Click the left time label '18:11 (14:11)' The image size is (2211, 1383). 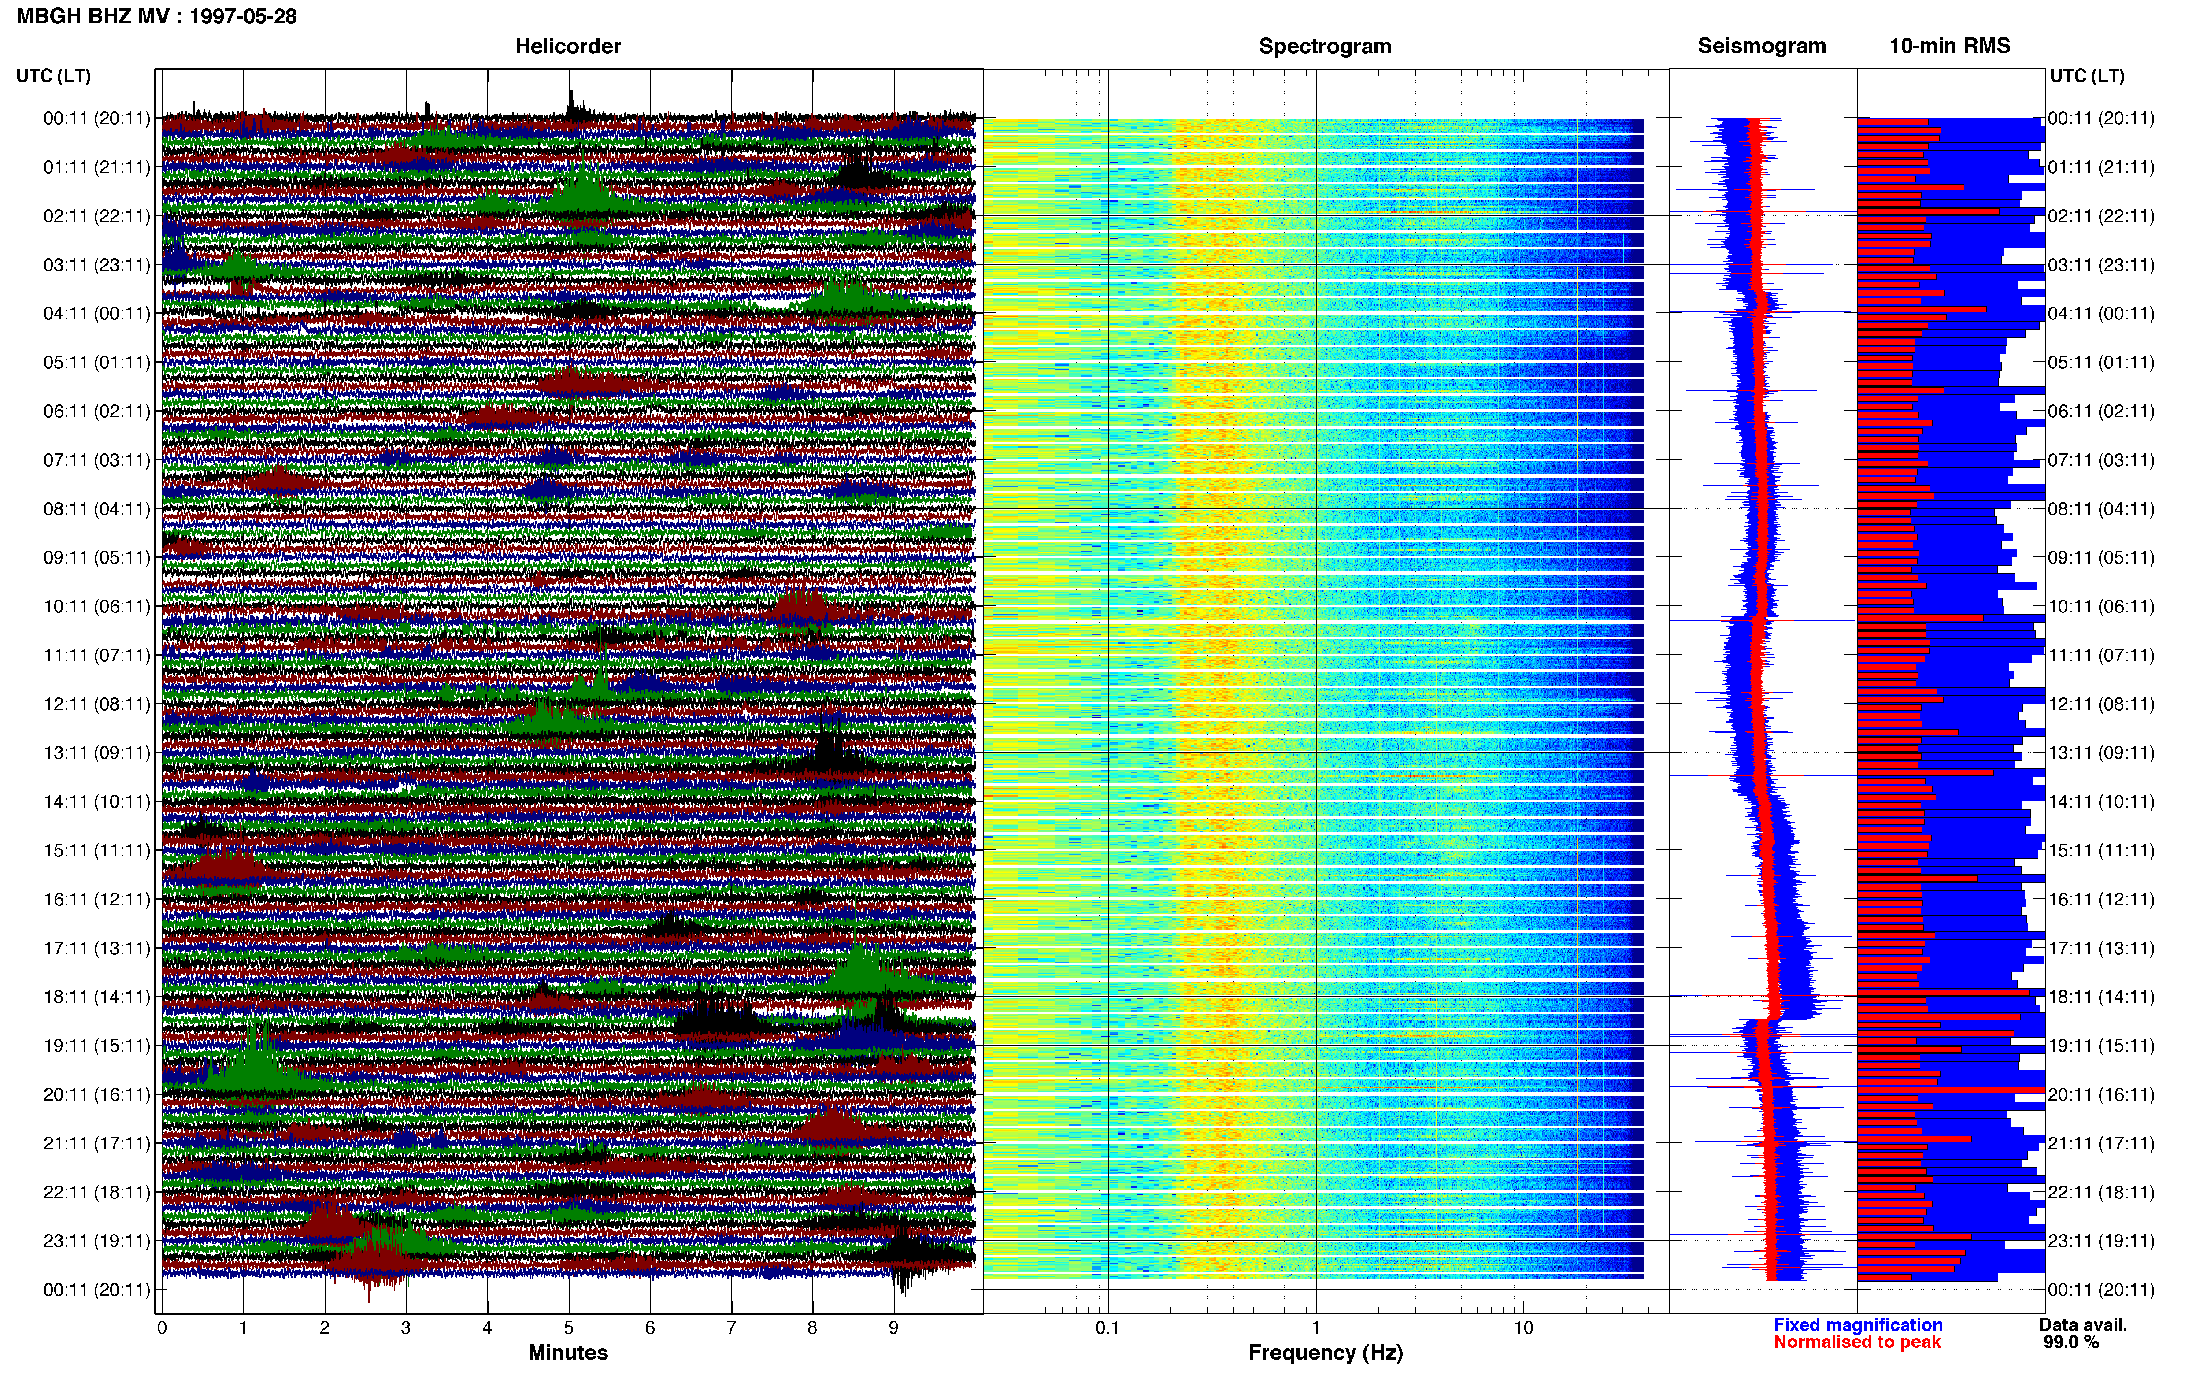coord(97,997)
